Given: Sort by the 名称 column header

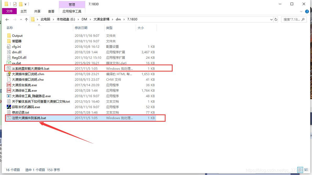Looking at the screenshot, I should click(10, 28).
